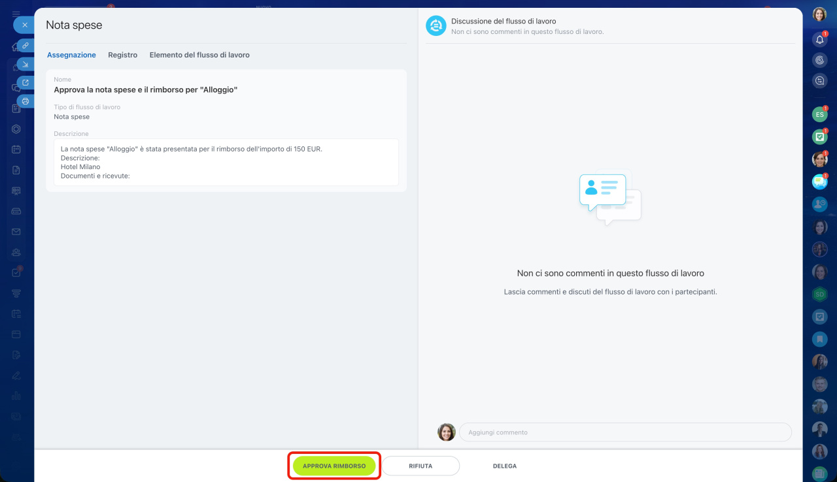Switch to the Registro tab
Image resolution: width=837 pixels, height=482 pixels.
click(x=122, y=55)
